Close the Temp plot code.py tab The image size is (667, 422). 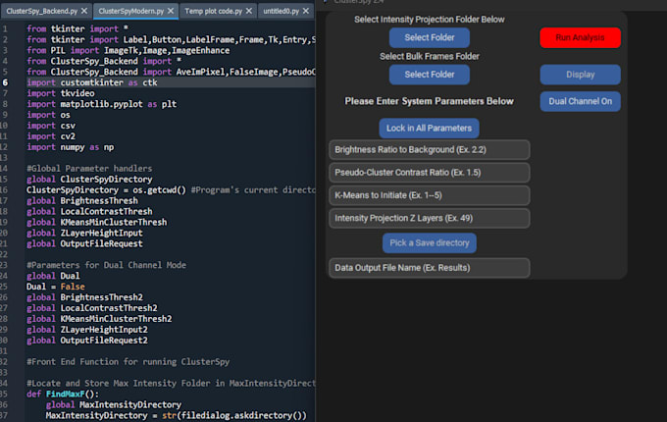coord(249,11)
